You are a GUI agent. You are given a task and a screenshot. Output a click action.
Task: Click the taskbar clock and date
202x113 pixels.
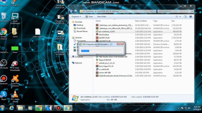pyautogui.click(x=197, y=108)
